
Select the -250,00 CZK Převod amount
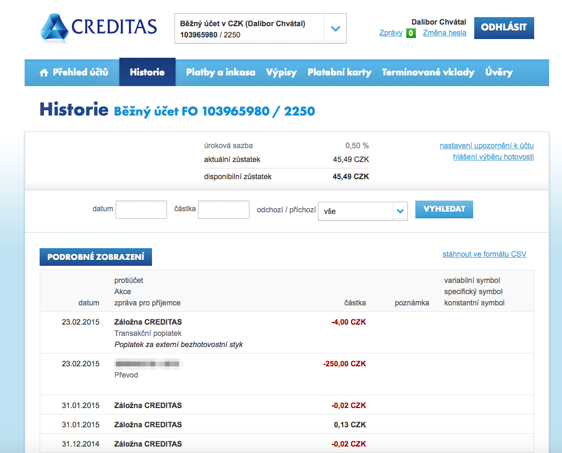(345, 364)
